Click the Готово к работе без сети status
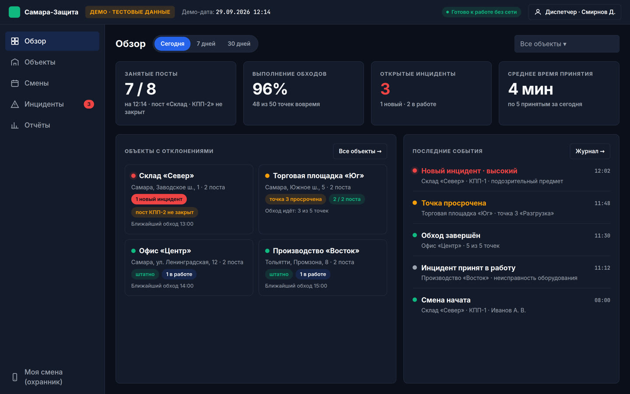Image resolution: width=630 pixels, height=394 pixels. [x=481, y=12]
